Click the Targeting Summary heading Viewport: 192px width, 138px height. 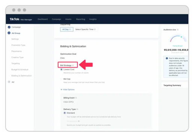[x=172, y=85]
